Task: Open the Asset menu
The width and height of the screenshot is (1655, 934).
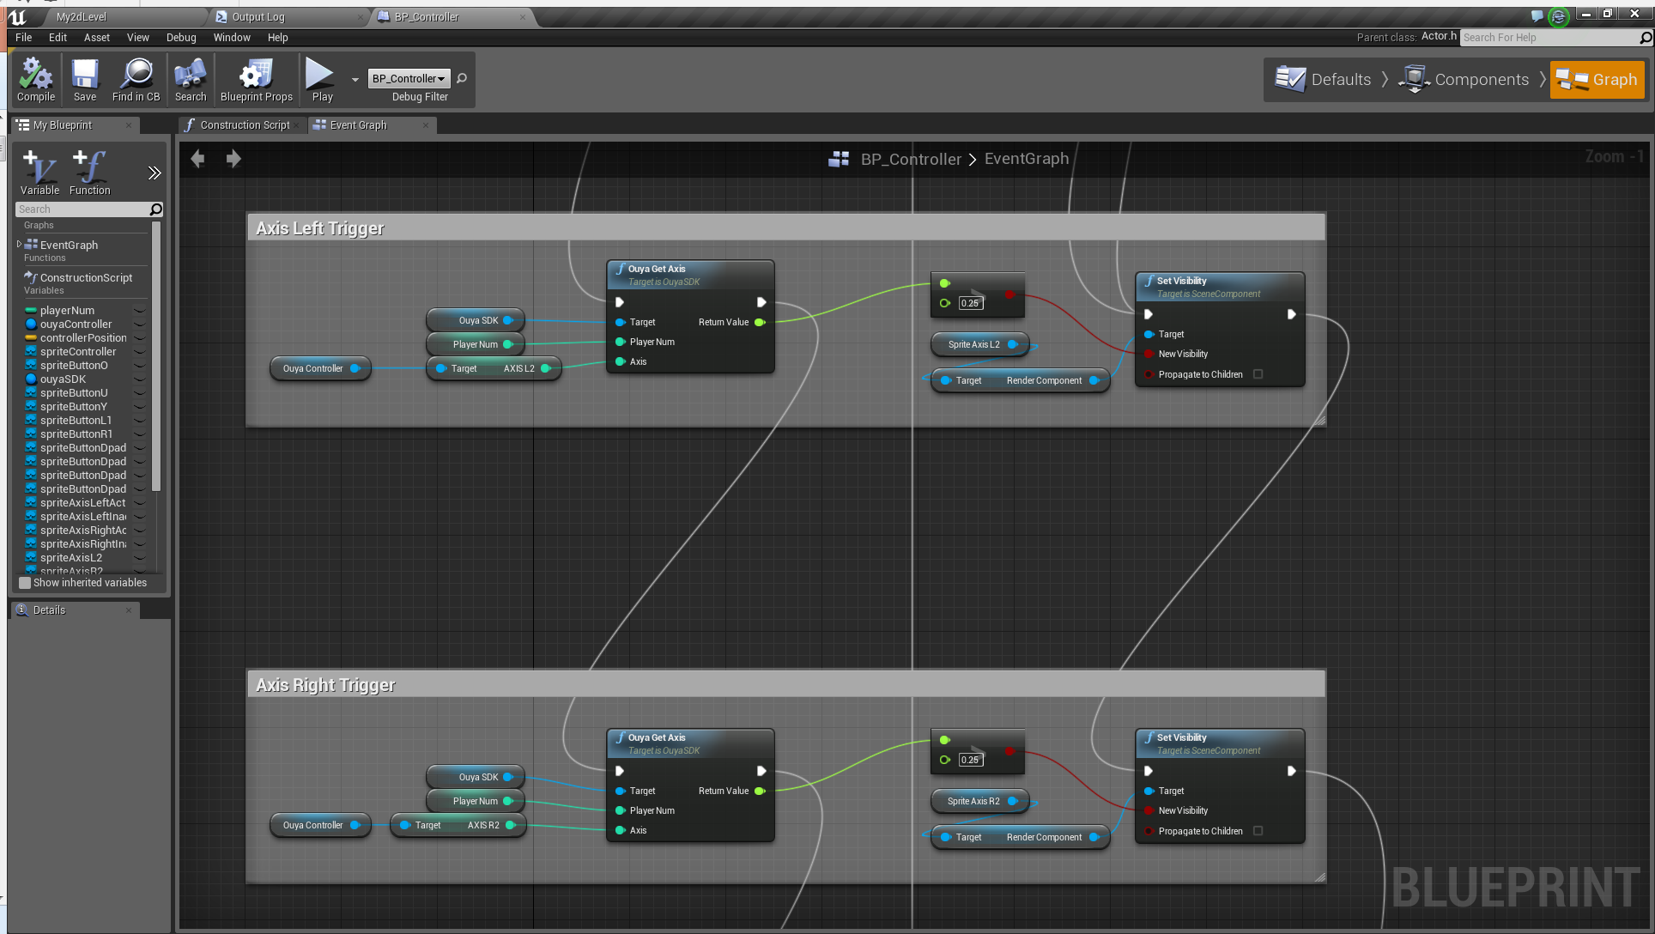Action: click(x=96, y=38)
